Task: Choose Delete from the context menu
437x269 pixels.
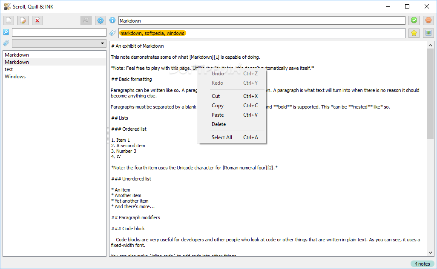Action: coord(231,124)
